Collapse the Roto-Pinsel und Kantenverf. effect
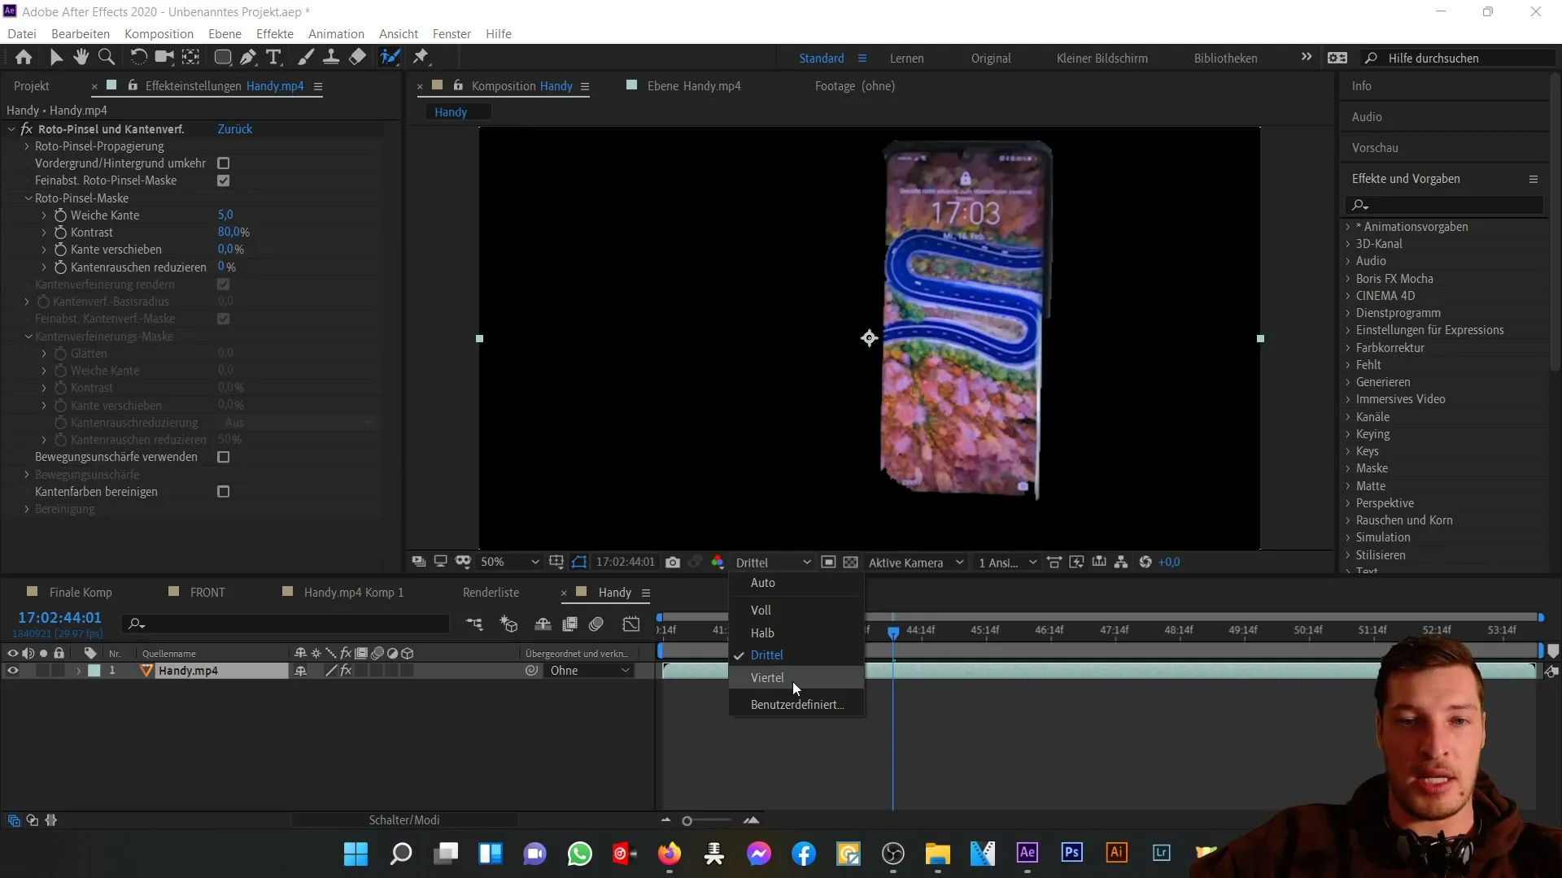 (x=12, y=129)
